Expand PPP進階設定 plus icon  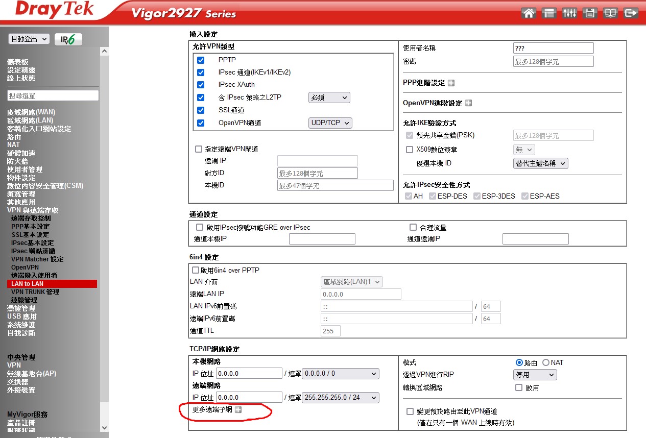(x=451, y=83)
